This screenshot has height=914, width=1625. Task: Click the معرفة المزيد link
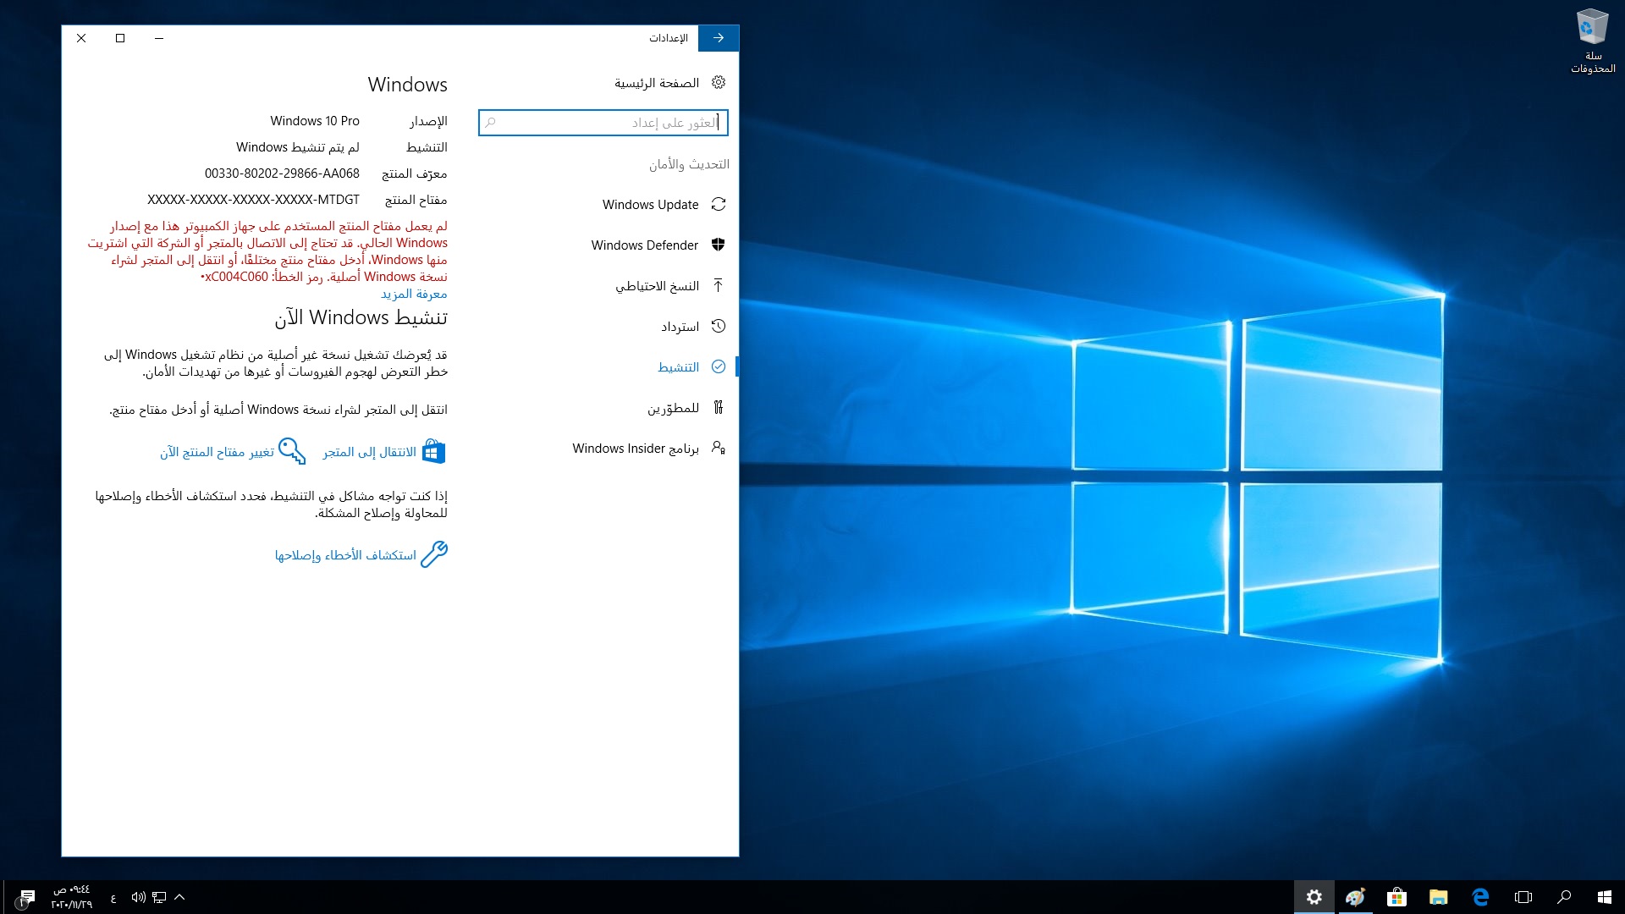click(x=414, y=294)
